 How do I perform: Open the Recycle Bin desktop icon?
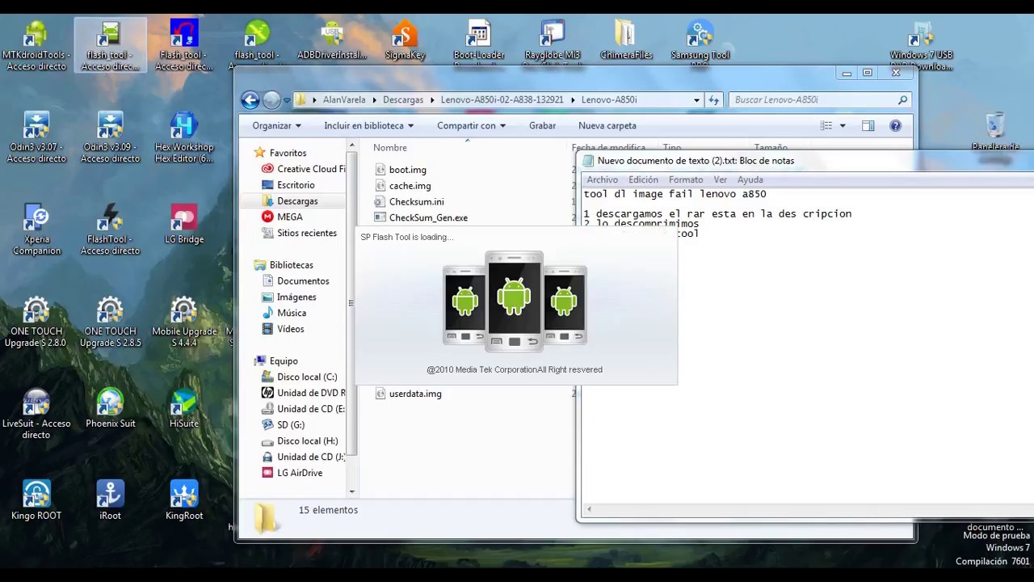pos(995,133)
